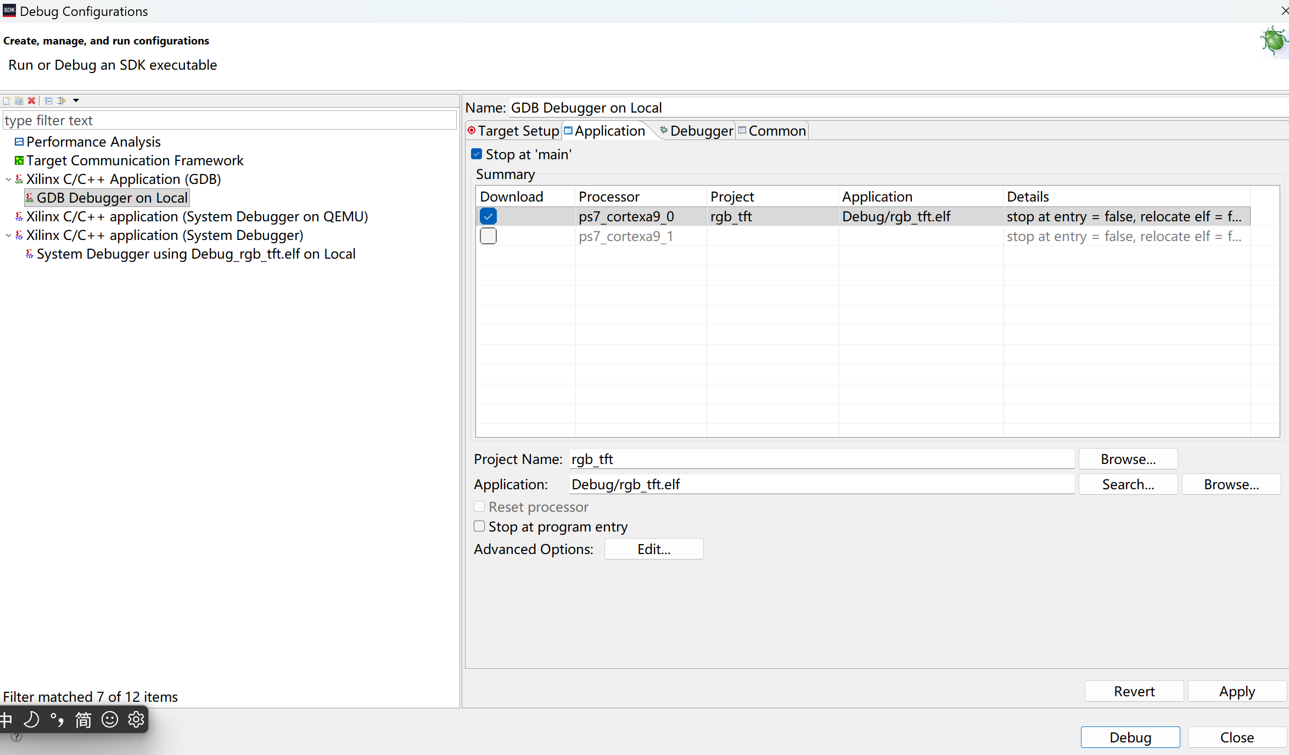Viewport: 1289px width, 755px height.
Task: Open the filter toolbar dropdown arrow
Action: coord(76,100)
